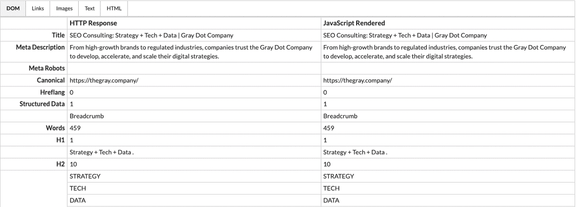The width and height of the screenshot is (576, 207).
Task: Click the Meta Robots row label
Action: click(x=47, y=69)
